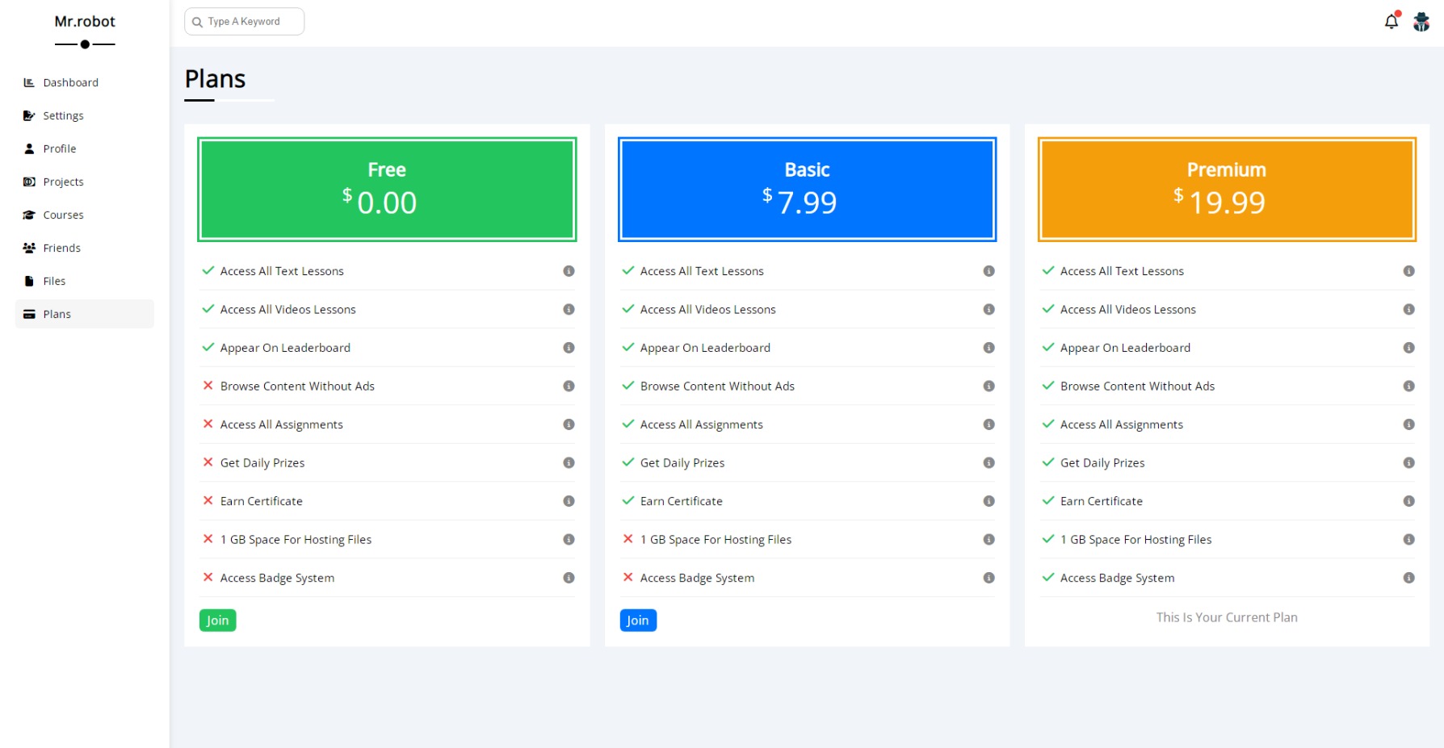The width and height of the screenshot is (1444, 748).
Task: Click info icon for Premium's Appear On Leaderboard
Action: [x=1408, y=348]
